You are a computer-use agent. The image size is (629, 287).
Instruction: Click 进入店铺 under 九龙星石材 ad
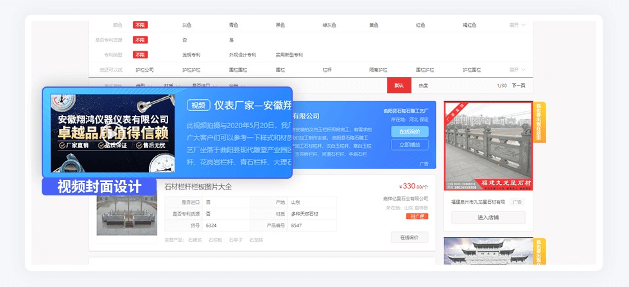point(488,217)
